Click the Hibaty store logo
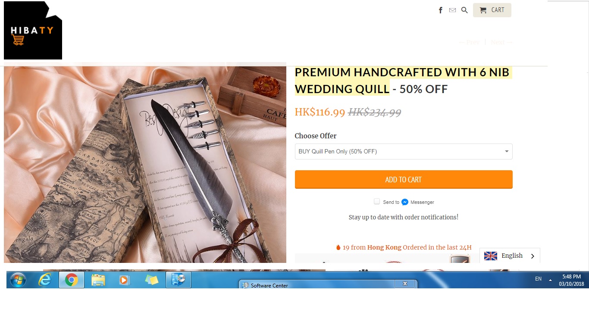 pos(33,30)
